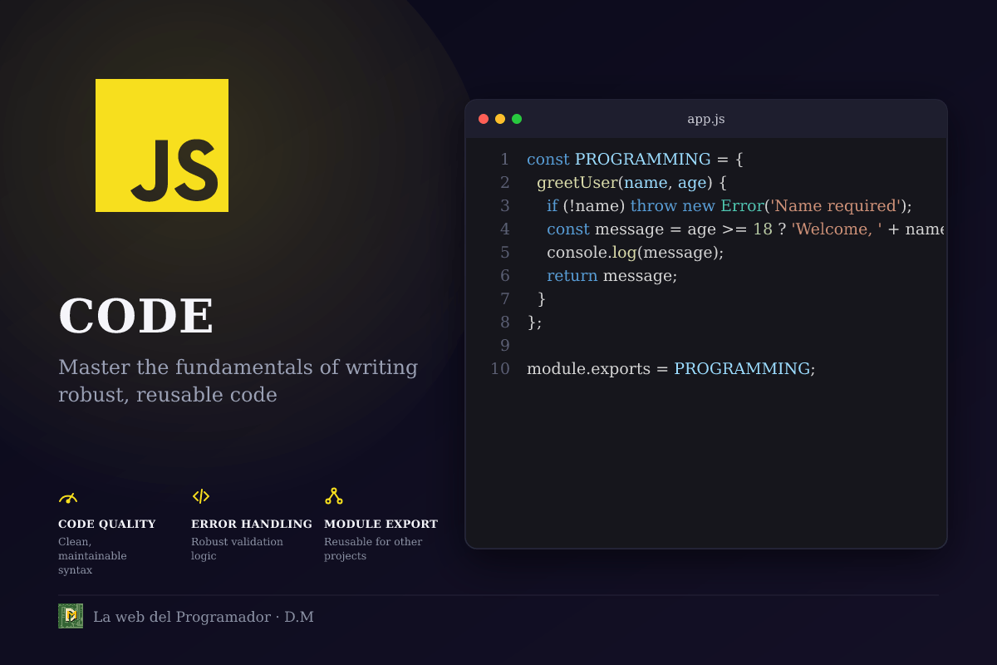This screenshot has width=997, height=665.
Task: Click the large CODE heading
Action: (136, 316)
